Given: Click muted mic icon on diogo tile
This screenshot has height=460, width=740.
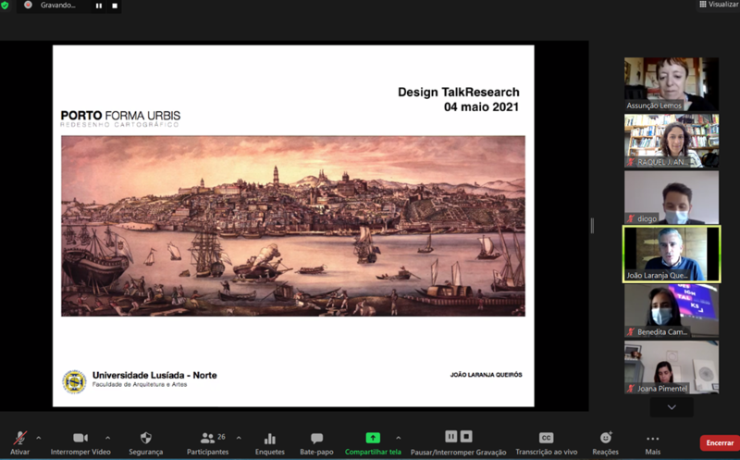Looking at the screenshot, I should pos(631,218).
